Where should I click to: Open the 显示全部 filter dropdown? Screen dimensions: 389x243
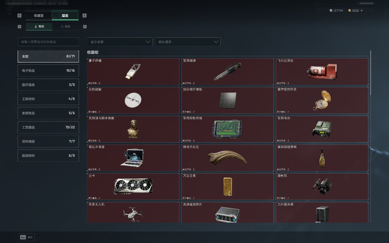[120, 42]
